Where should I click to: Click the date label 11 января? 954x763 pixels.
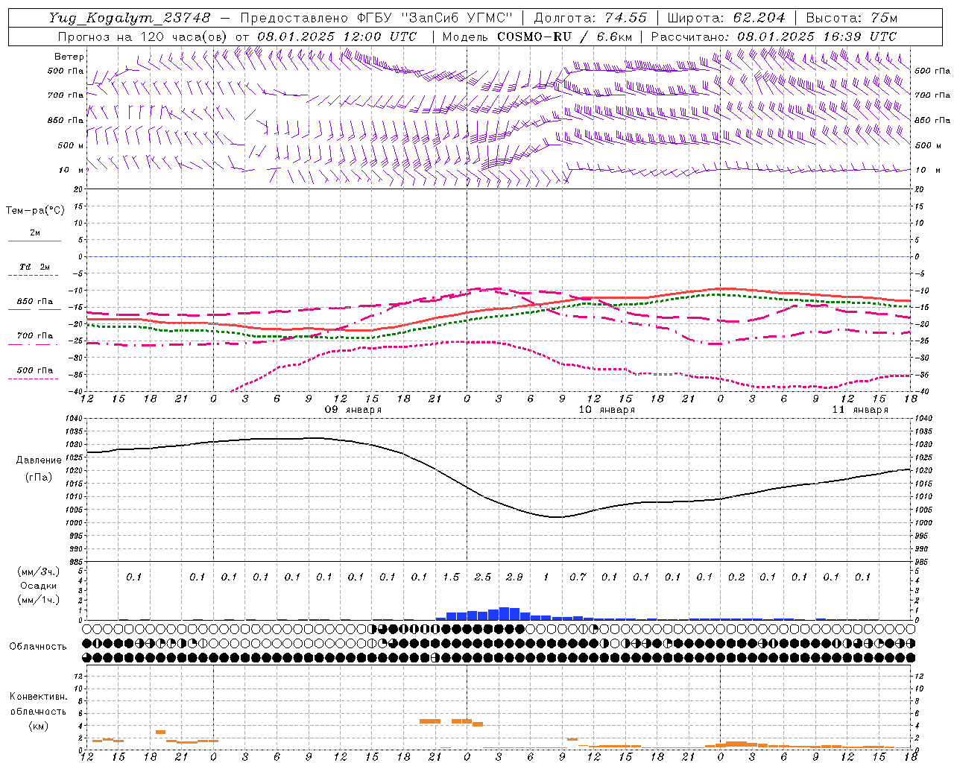860,410
